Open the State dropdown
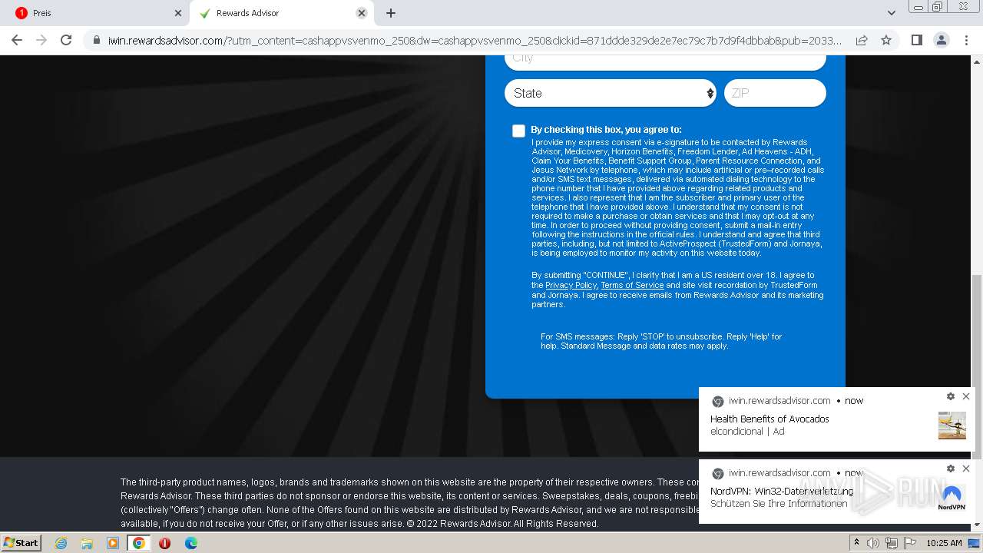Image resolution: width=983 pixels, height=553 pixels. (x=611, y=93)
